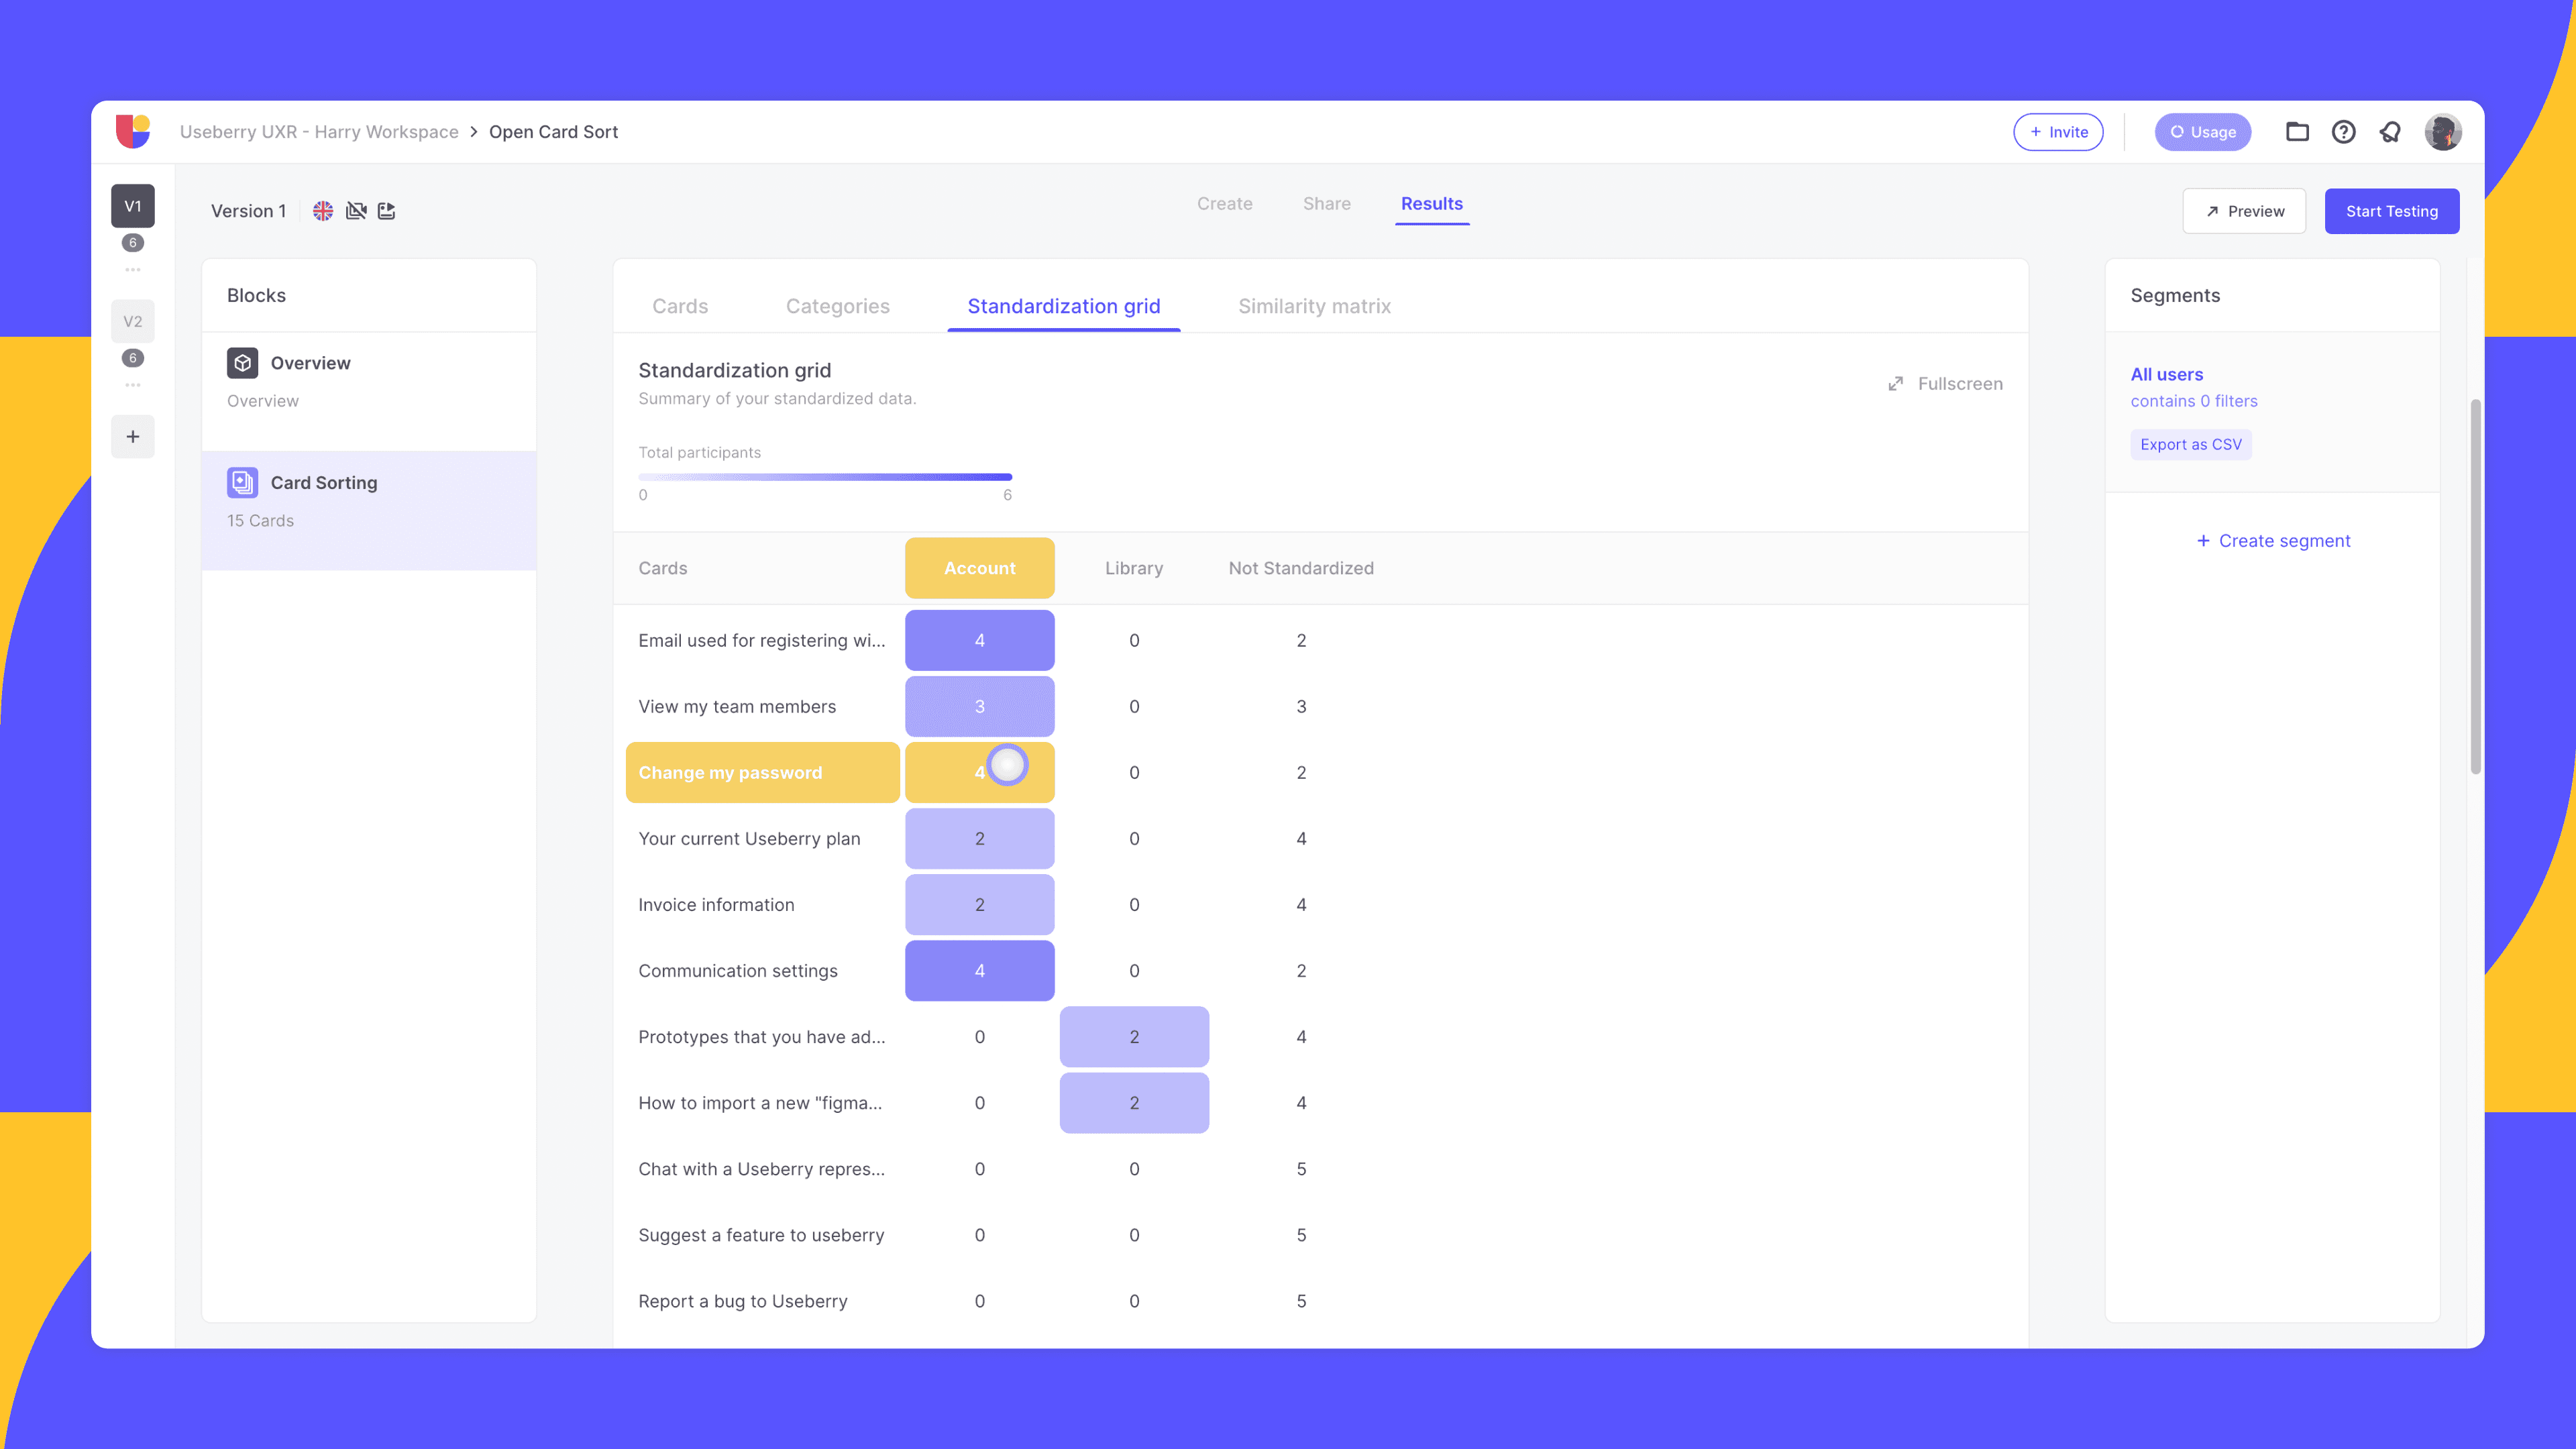Open the language flag icon next to Version 1
The width and height of the screenshot is (2576, 1449).
(322, 211)
